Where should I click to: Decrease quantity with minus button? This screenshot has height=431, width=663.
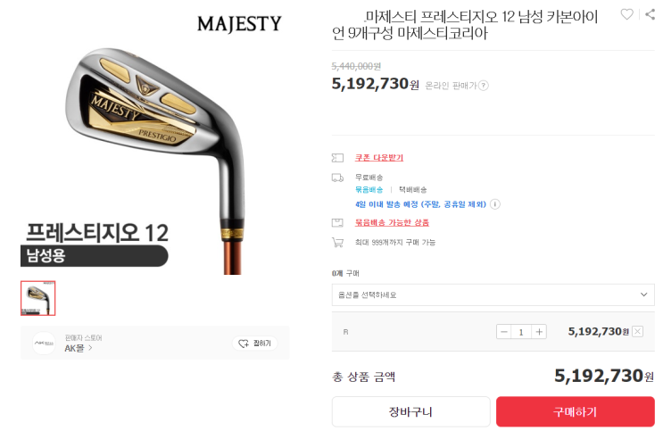click(503, 332)
